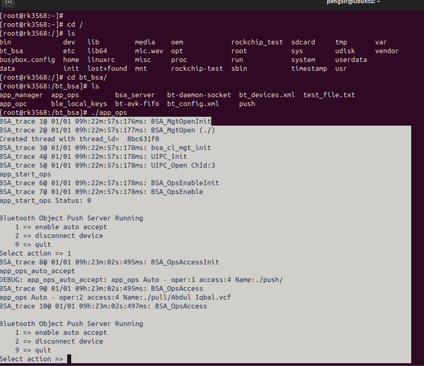This screenshot has width=424, height=366.
Task: Click the 'media' directory entry
Action: [145, 42]
